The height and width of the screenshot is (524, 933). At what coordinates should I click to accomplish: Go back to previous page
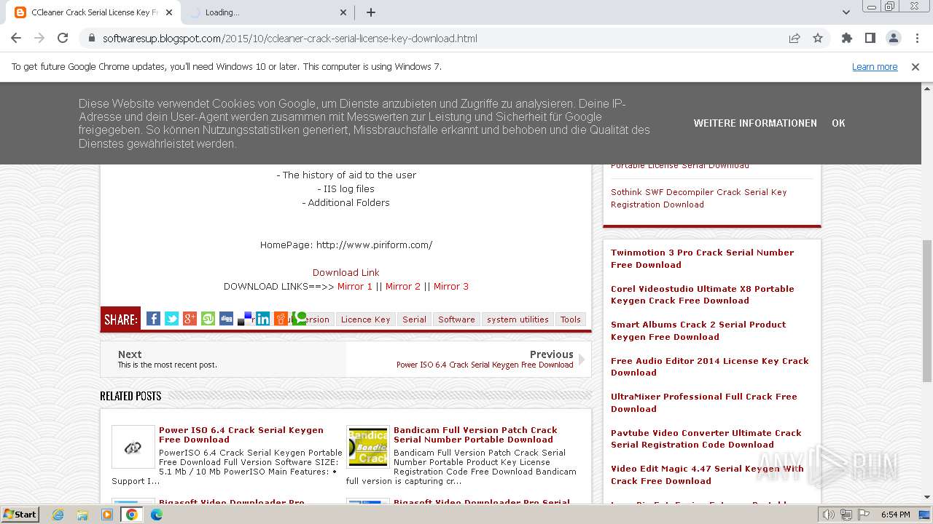coord(16,38)
